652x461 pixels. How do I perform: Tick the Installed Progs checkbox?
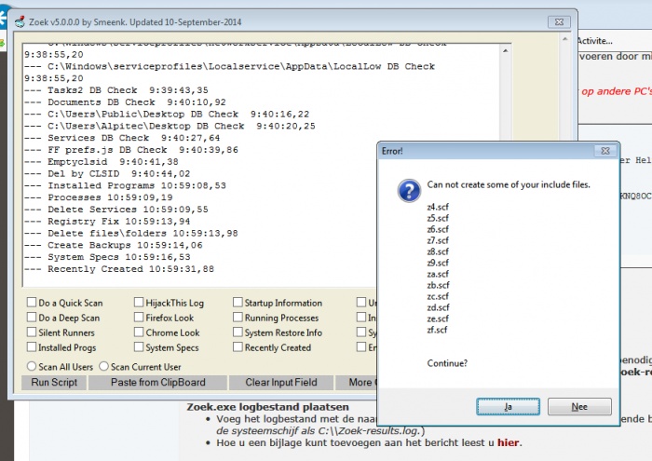(32, 346)
